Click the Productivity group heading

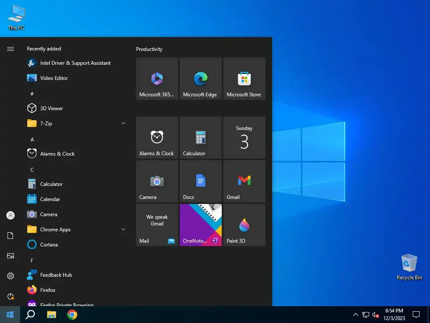149,49
